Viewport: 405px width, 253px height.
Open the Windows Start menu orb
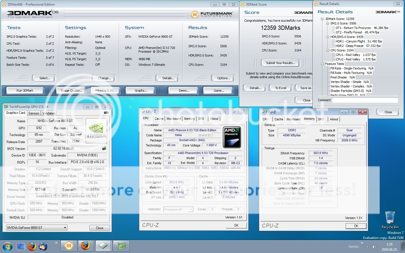click(x=8, y=247)
